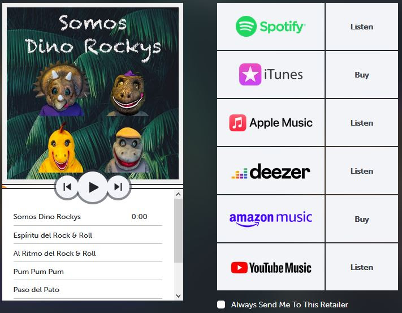The image size is (402, 313).
Task: Open the Spotify logo tile
Action: [x=271, y=27]
